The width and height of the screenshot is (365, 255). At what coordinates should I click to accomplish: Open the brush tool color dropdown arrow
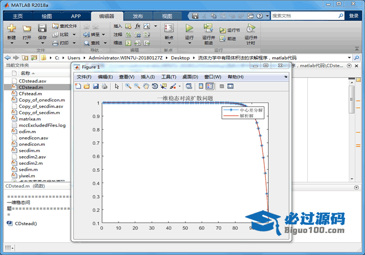[x=180, y=87]
